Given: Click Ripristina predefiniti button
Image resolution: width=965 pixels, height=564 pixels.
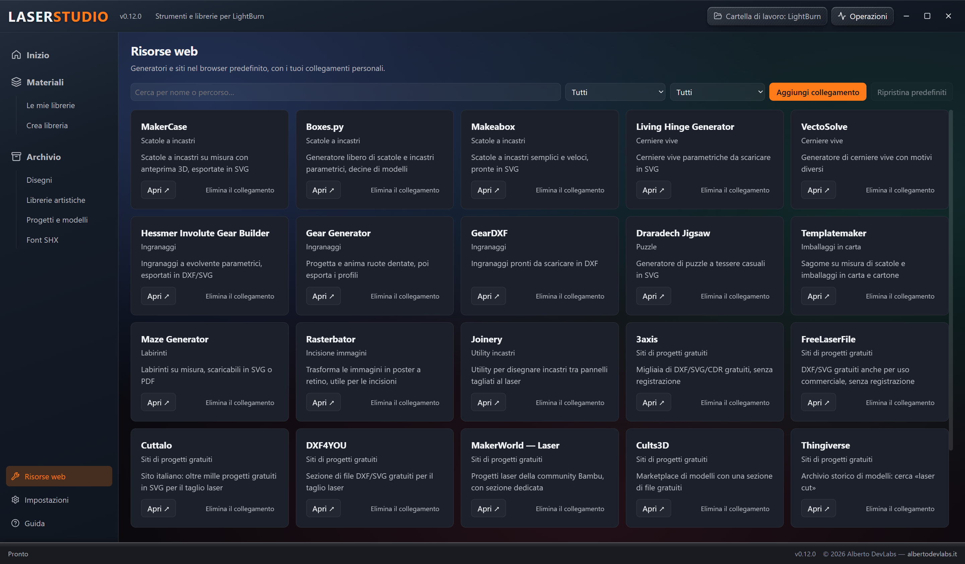Looking at the screenshot, I should pos(911,92).
